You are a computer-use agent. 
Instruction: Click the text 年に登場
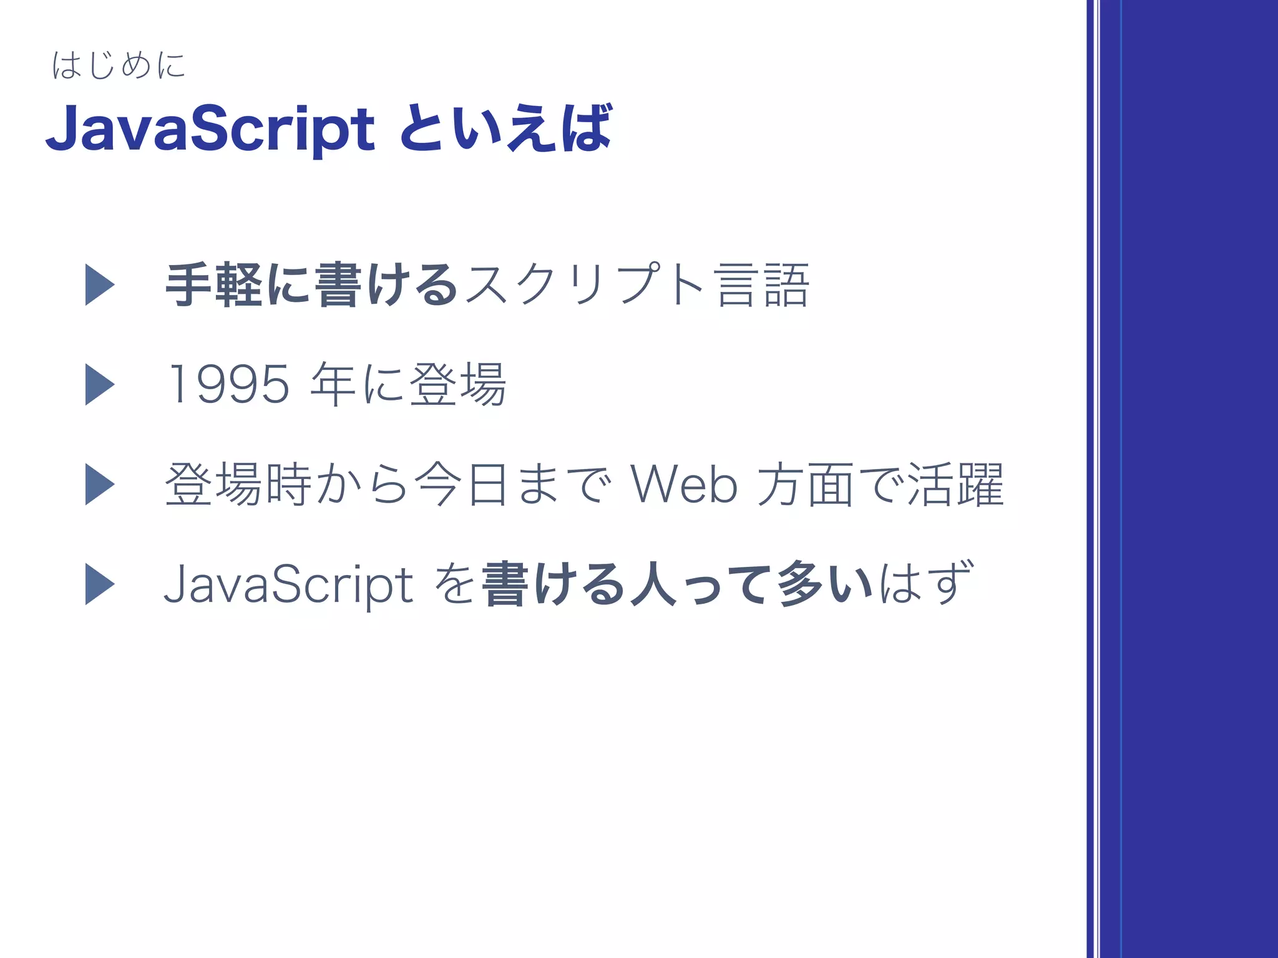[409, 385]
